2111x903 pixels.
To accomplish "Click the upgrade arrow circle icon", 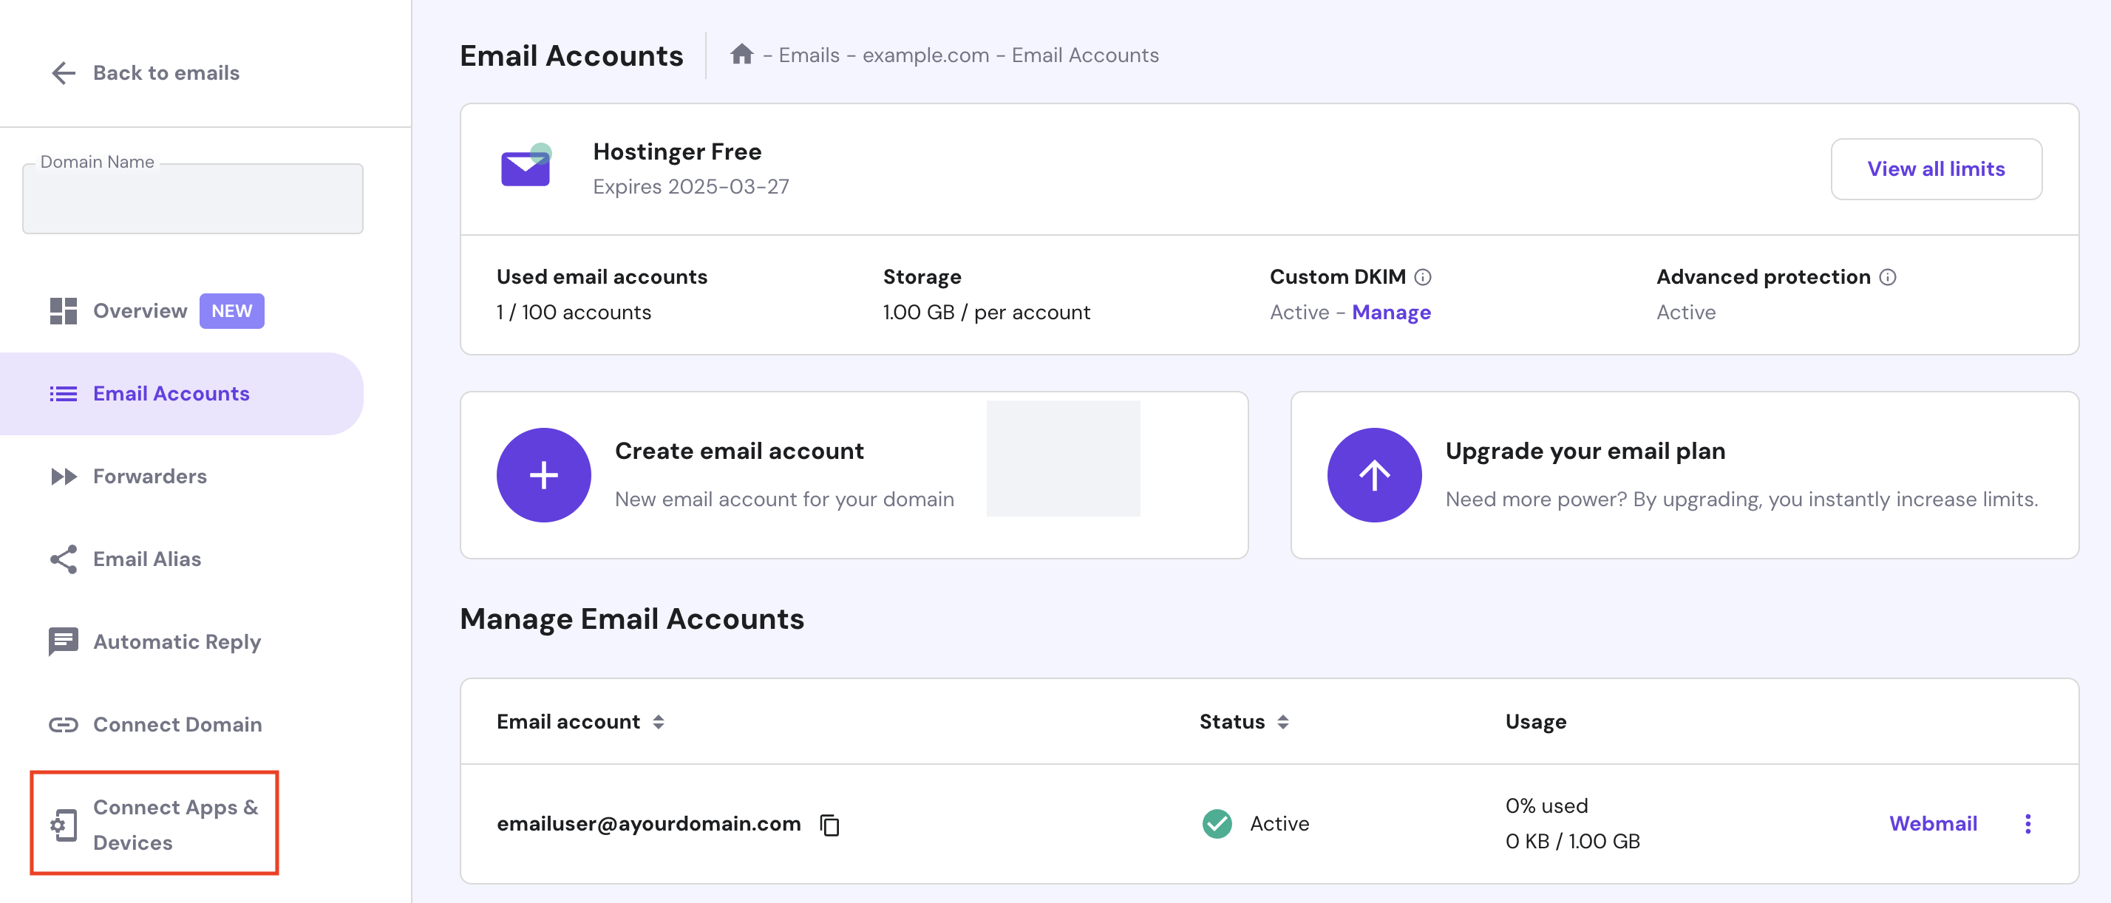I will tap(1373, 475).
